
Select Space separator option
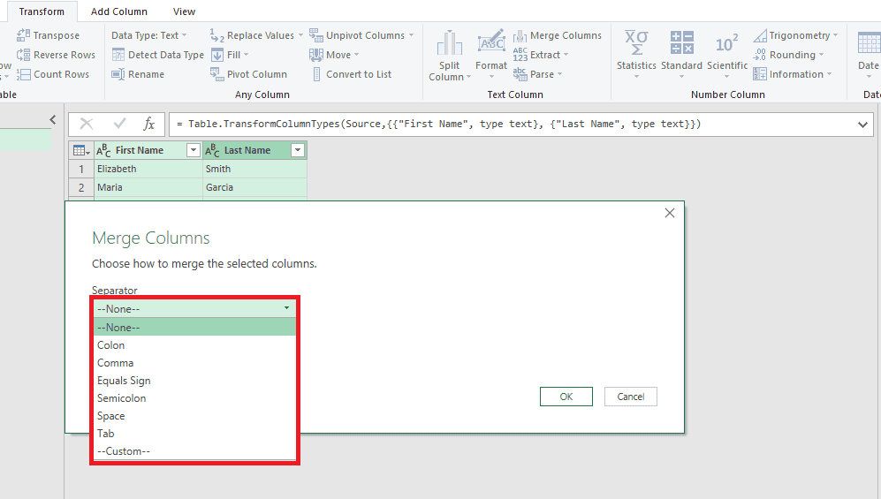point(194,416)
